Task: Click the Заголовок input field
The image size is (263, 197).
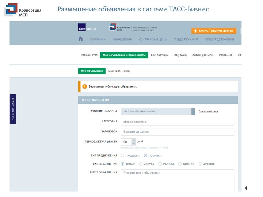Action: click(x=178, y=132)
